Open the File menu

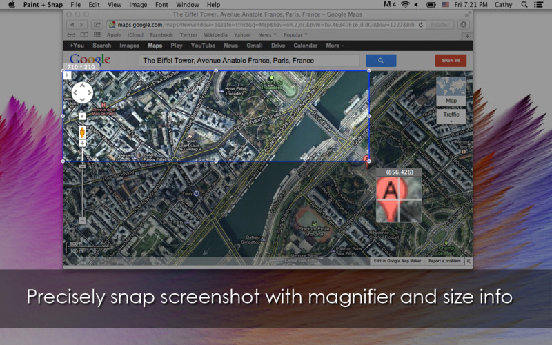[75, 5]
